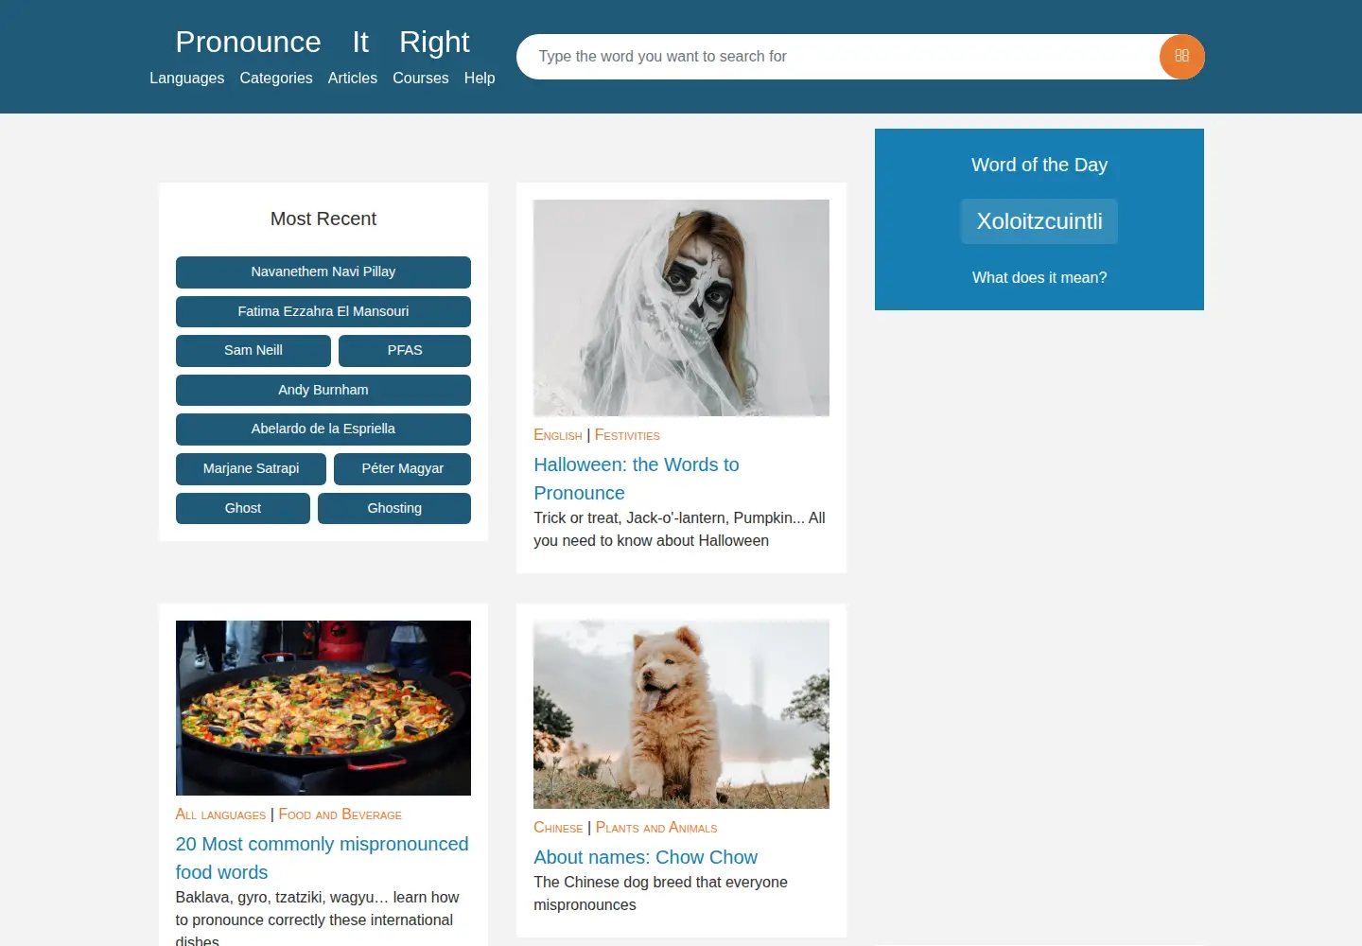Image resolution: width=1362 pixels, height=946 pixels.
Task: Open the Languages menu
Action: click(186, 78)
